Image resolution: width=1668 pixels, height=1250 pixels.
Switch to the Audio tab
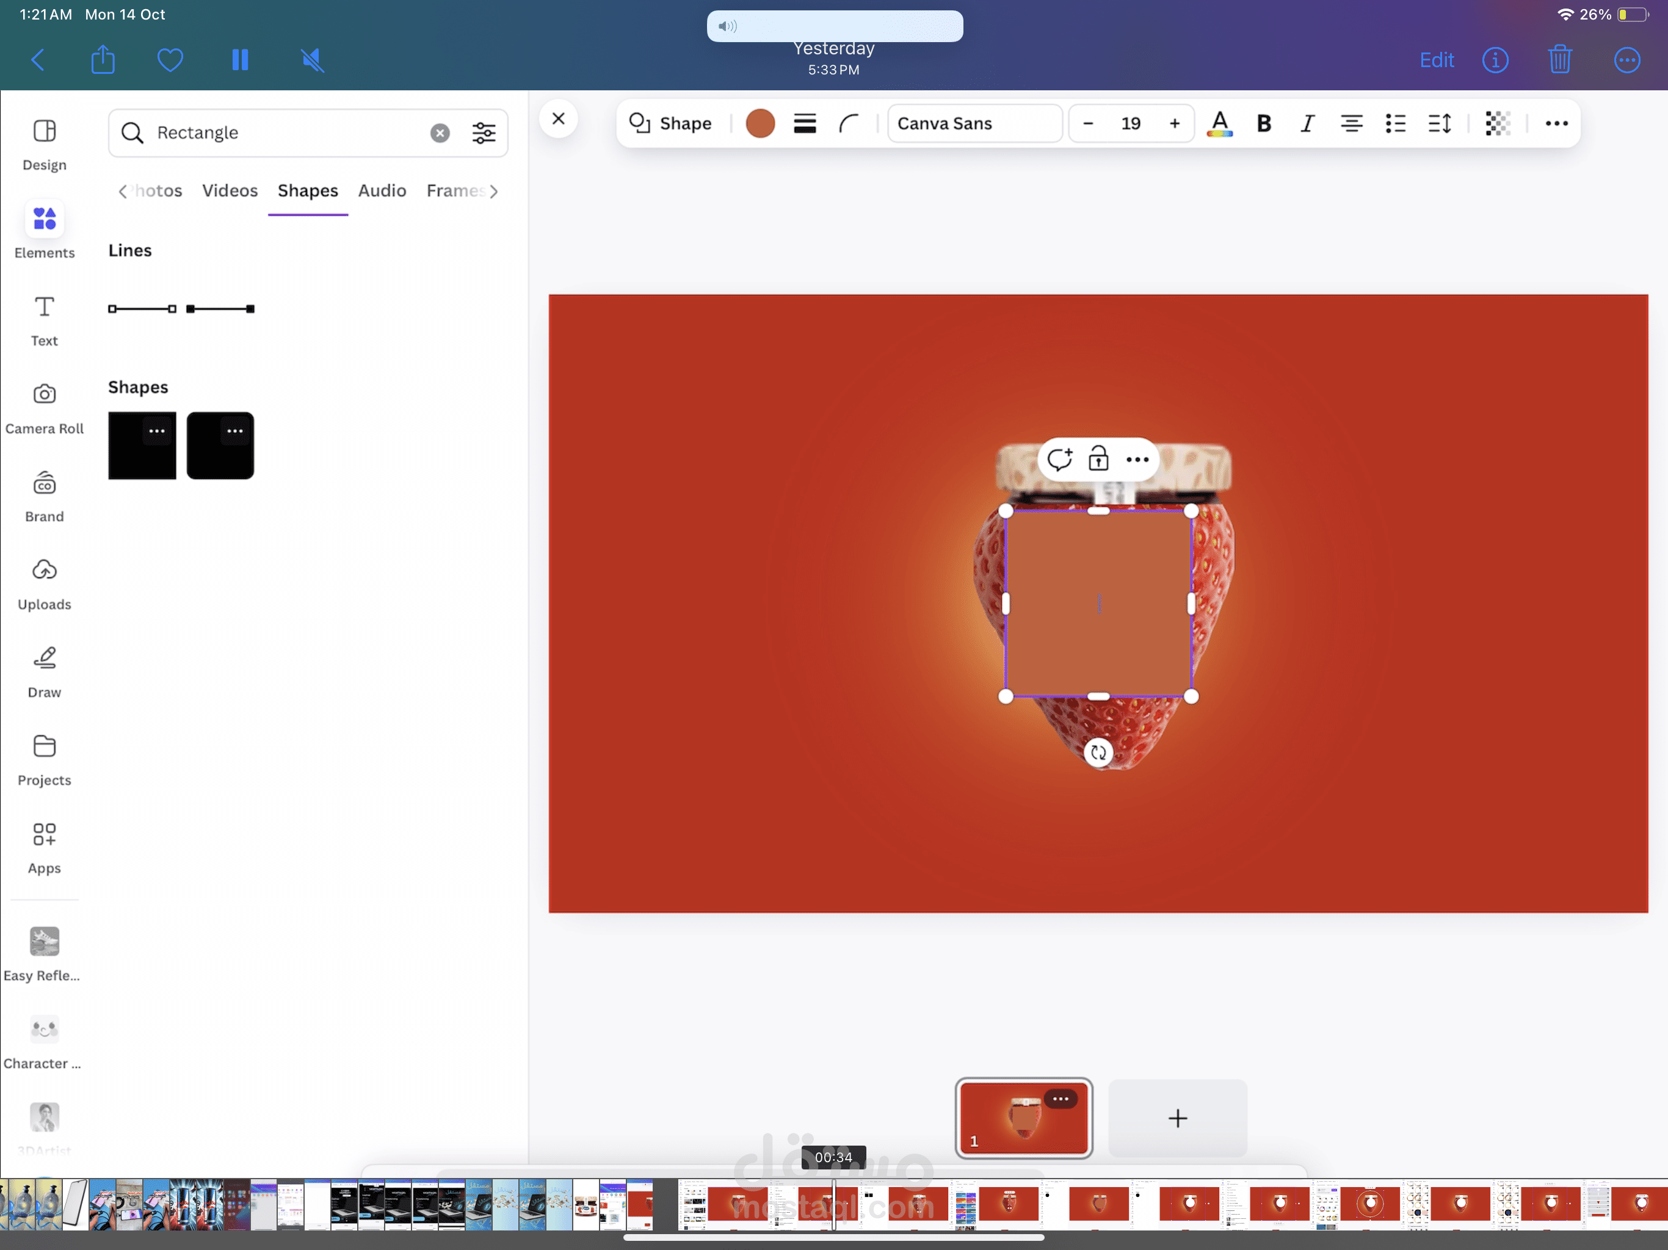tap(382, 191)
